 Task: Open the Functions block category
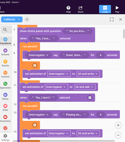[5, 119]
